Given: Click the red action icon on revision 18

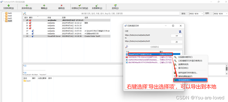Looking at the screenshot, I should (x=30, y=28).
